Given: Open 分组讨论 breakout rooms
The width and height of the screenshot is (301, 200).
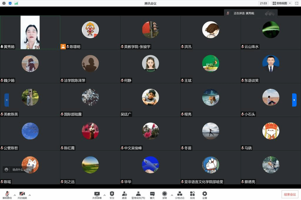Looking at the screenshot, I should (x=180, y=194).
